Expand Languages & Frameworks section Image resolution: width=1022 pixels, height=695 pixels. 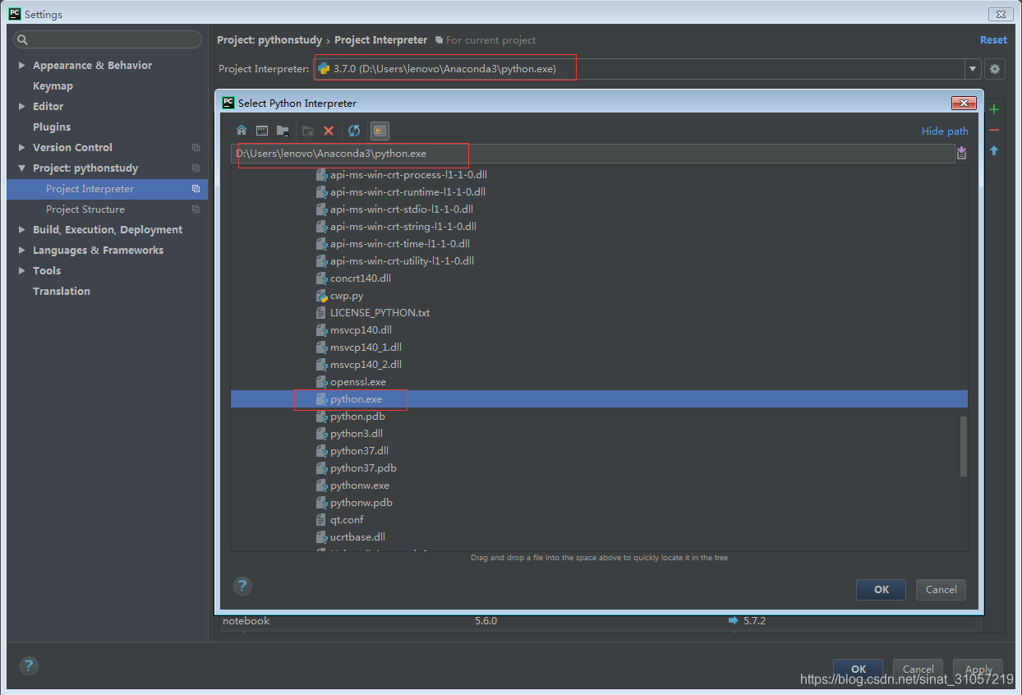pyautogui.click(x=21, y=250)
